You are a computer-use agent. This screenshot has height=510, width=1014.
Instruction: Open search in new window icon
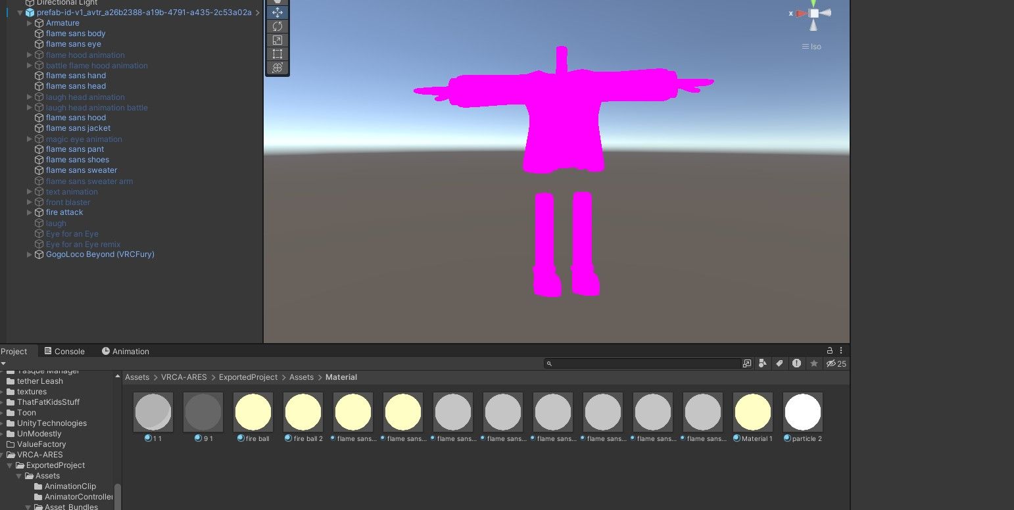(x=747, y=363)
